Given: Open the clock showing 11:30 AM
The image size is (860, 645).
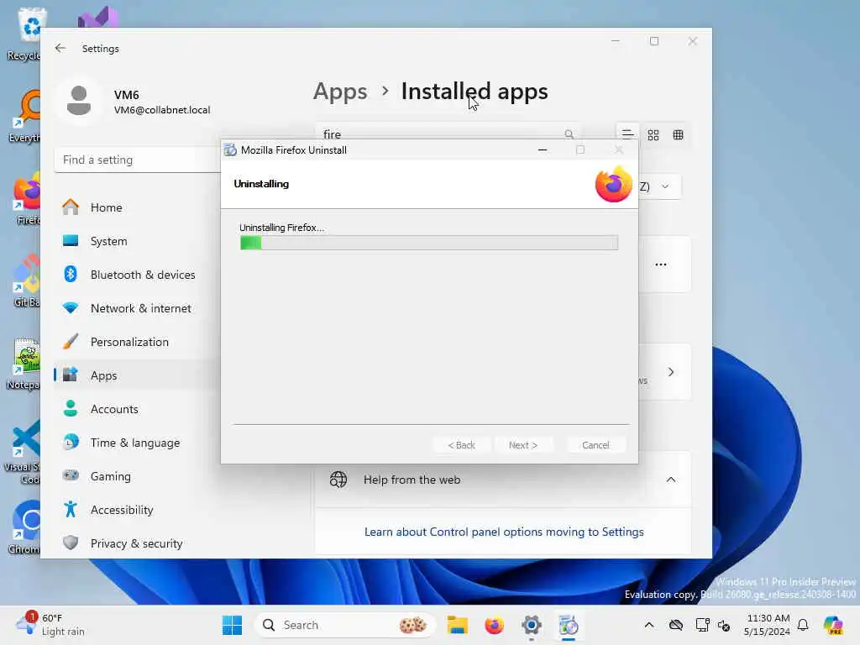Looking at the screenshot, I should 768,625.
